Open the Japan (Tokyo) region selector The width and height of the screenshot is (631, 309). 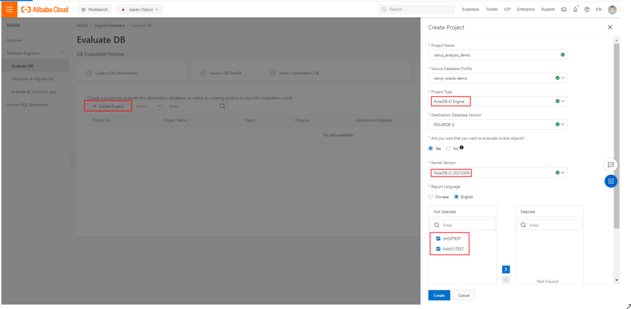(139, 9)
